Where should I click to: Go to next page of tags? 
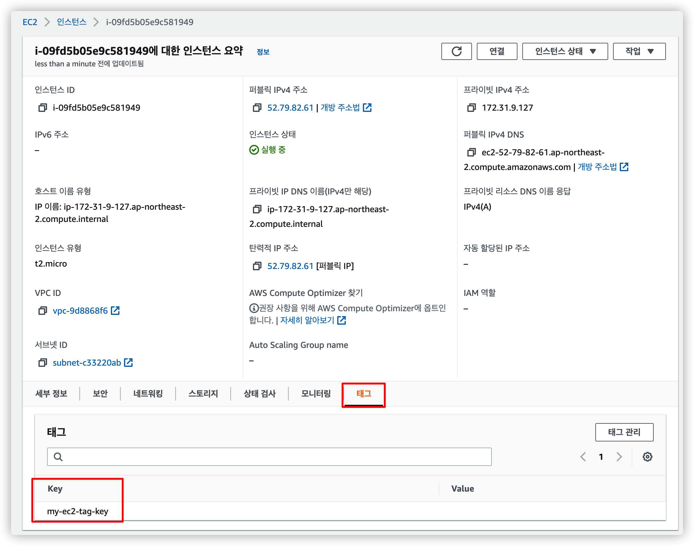619,456
